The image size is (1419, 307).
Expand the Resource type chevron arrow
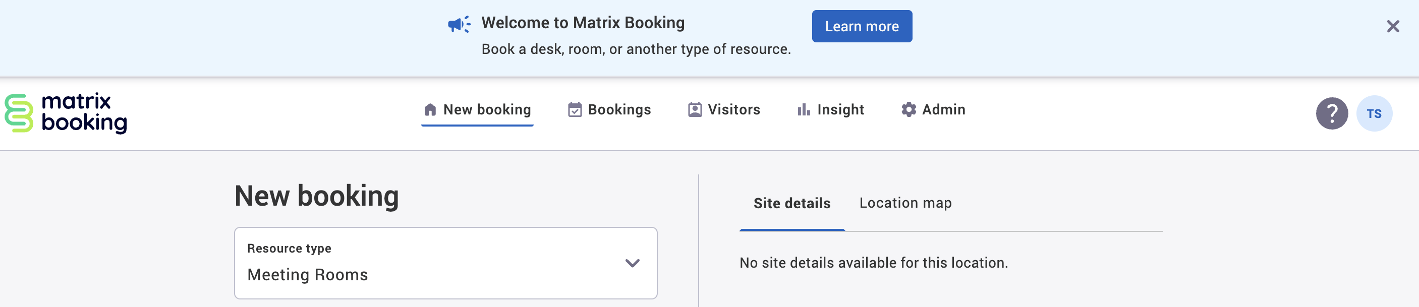point(632,263)
